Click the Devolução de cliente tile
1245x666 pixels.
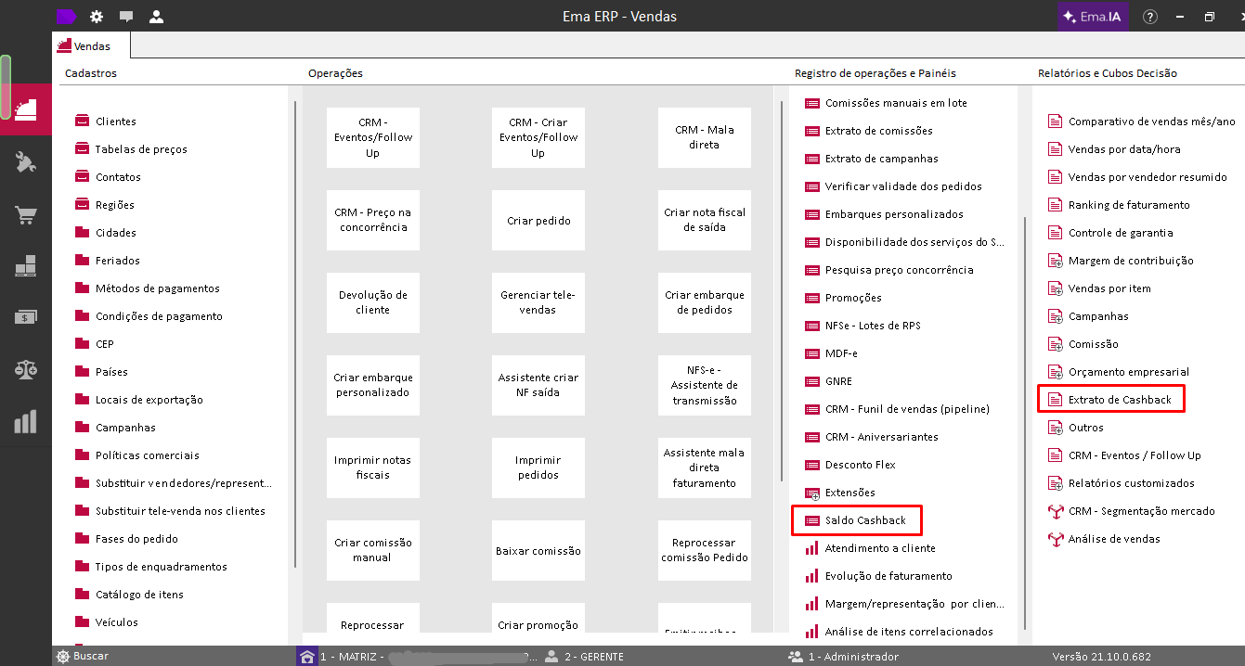tap(372, 302)
